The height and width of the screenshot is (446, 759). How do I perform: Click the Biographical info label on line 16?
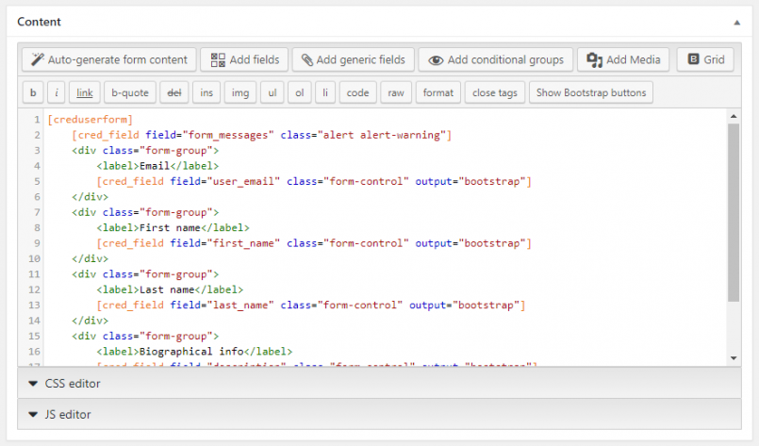191,352
